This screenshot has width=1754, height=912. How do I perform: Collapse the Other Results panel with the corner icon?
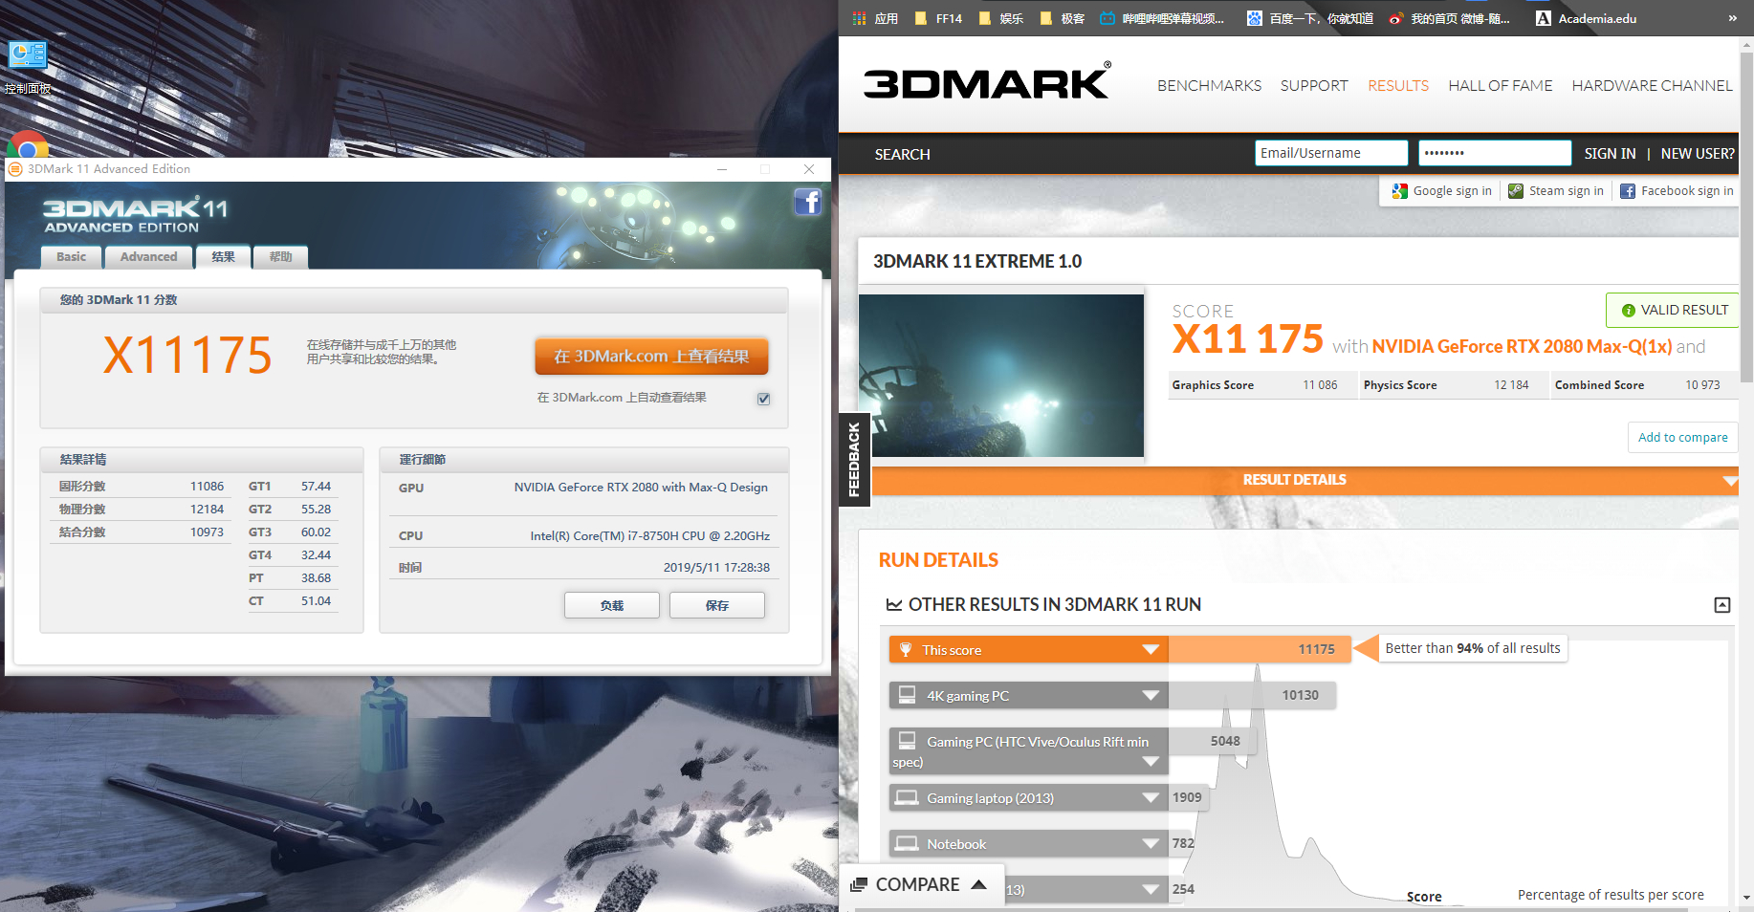(1722, 605)
